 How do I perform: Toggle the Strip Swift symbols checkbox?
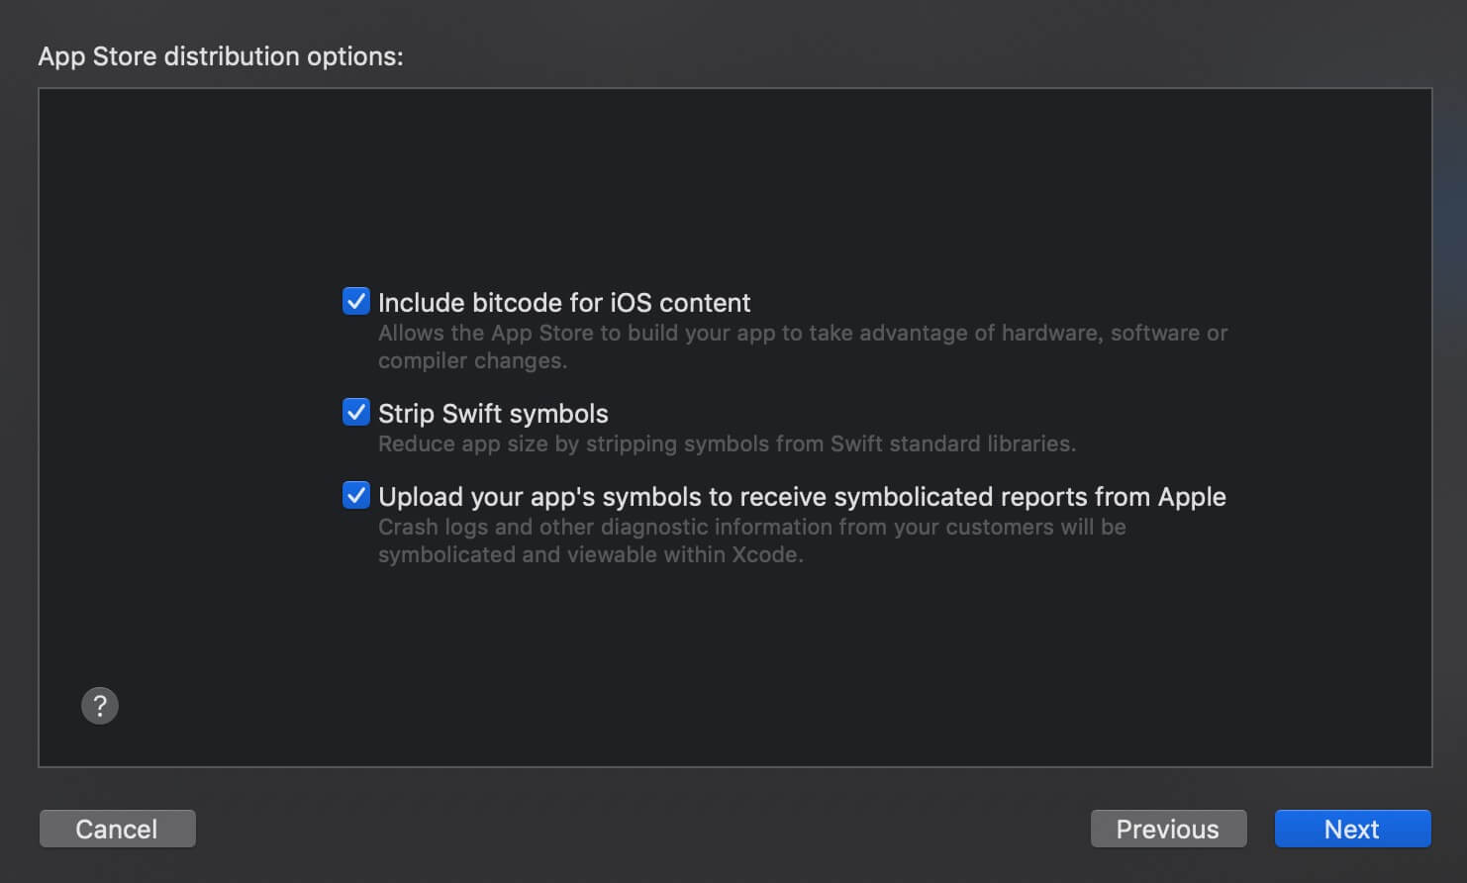point(356,412)
